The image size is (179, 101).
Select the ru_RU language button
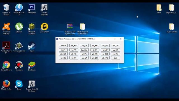[x=116, y=54]
